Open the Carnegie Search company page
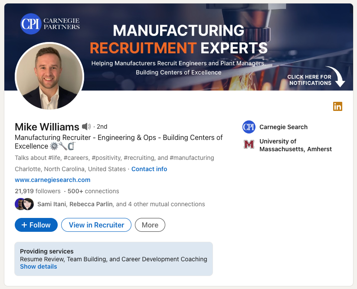The width and height of the screenshot is (357, 289). 283,127
